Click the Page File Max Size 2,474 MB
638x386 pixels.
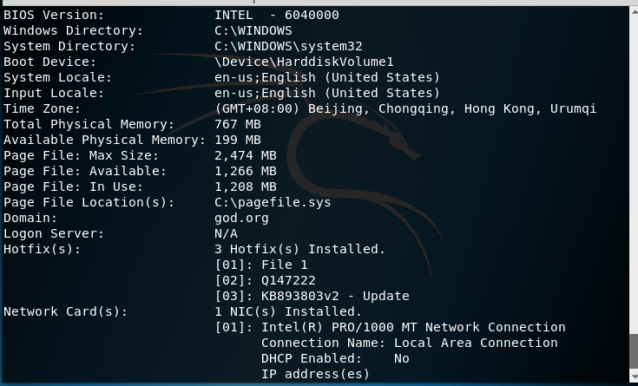click(246, 156)
